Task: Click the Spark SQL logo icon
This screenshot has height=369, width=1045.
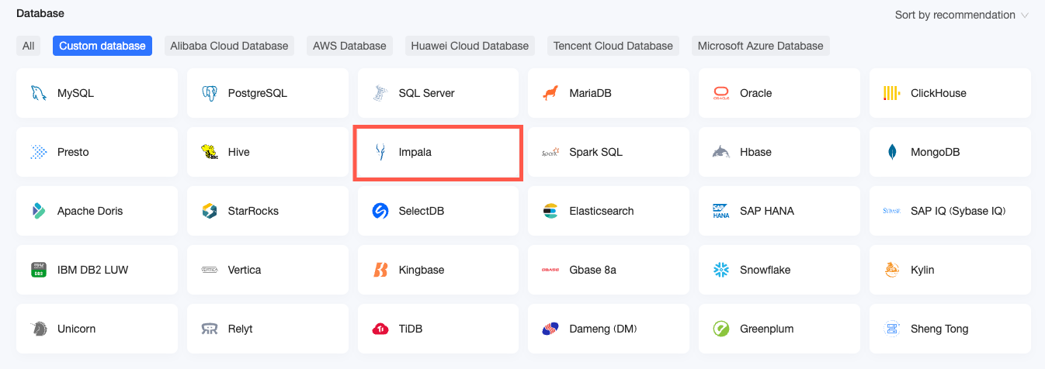Action: (550, 152)
